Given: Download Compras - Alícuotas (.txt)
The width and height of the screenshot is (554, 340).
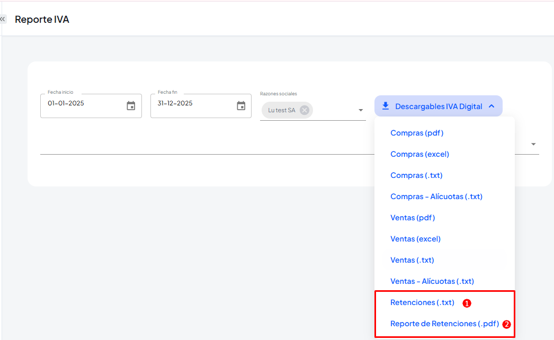Looking at the screenshot, I should [x=436, y=196].
